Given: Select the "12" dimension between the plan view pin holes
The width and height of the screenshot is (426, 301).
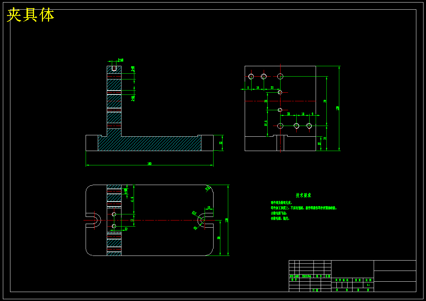Looking at the screenshot, I should coord(132,220).
